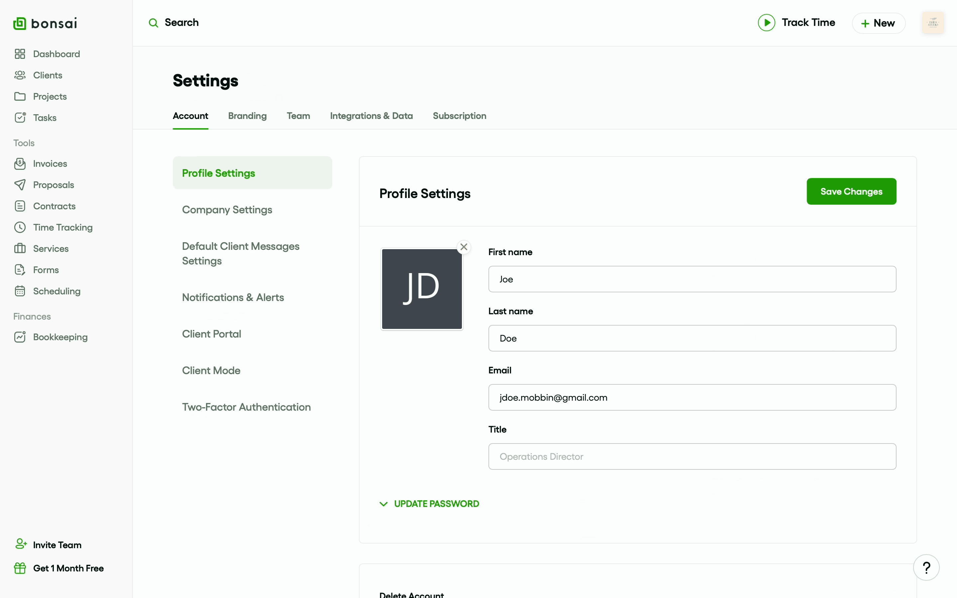Viewport: 957px width, 598px height.
Task: Click the Dashboard grid icon
Action: pos(20,54)
